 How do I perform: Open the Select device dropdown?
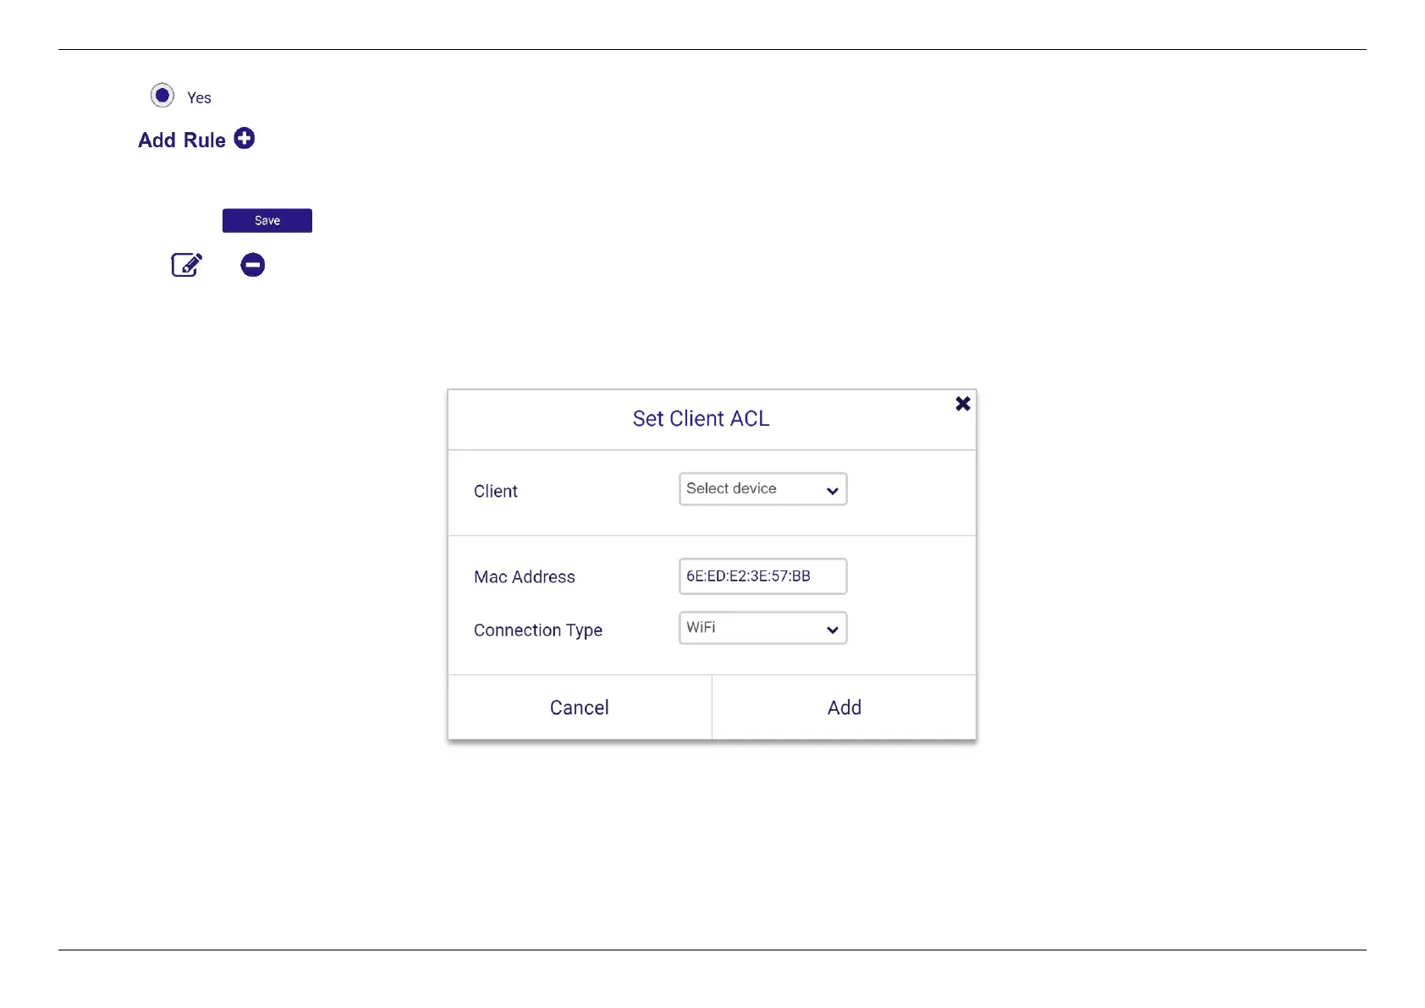(762, 489)
